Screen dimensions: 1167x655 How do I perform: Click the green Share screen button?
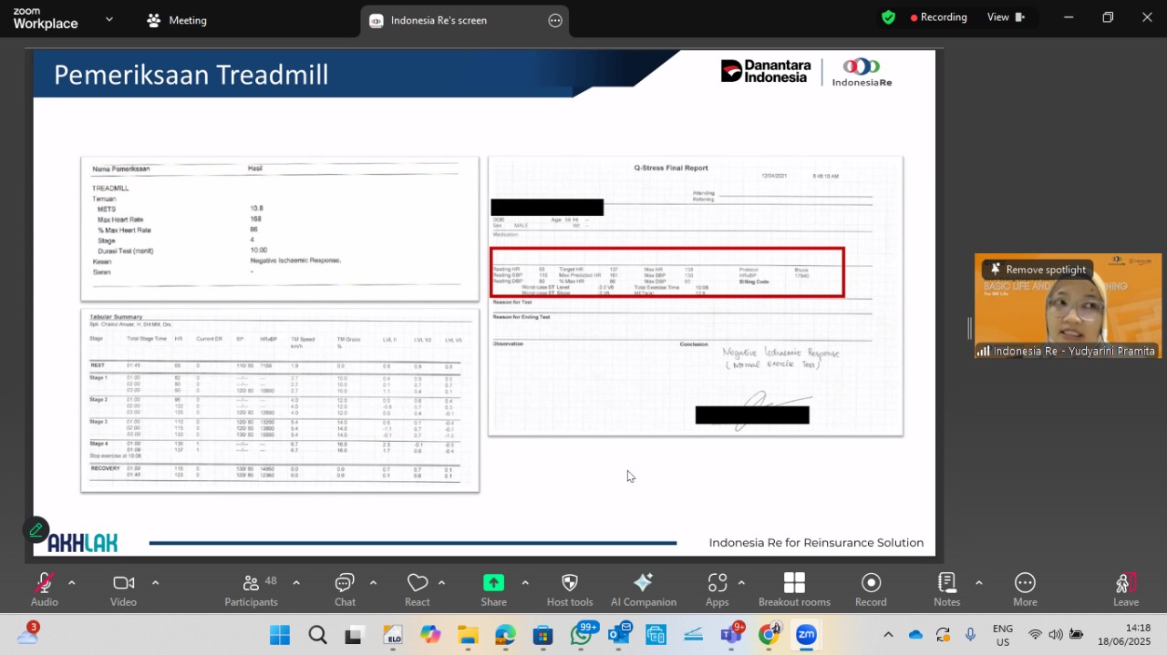(x=493, y=583)
